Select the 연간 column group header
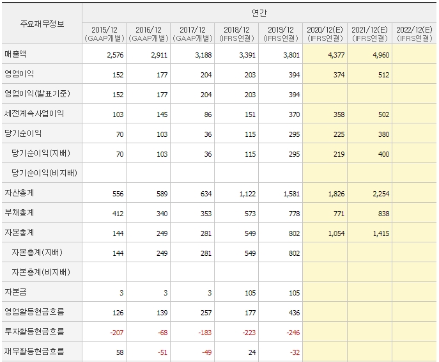 point(259,13)
